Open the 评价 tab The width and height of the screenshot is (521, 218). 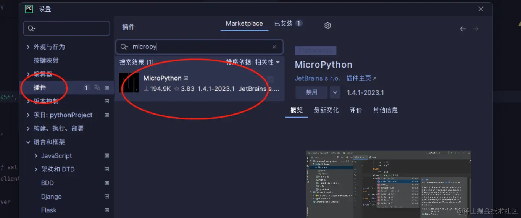point(356,110)
